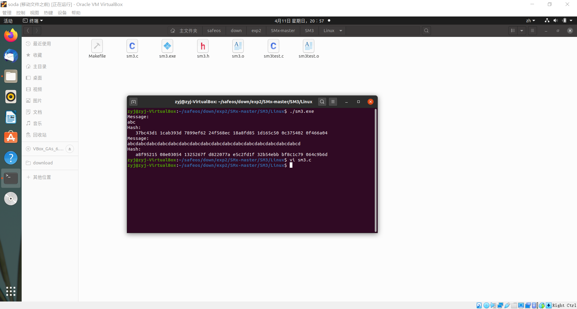
Task: Click network icon in top bar
Action: pos(547,21)
